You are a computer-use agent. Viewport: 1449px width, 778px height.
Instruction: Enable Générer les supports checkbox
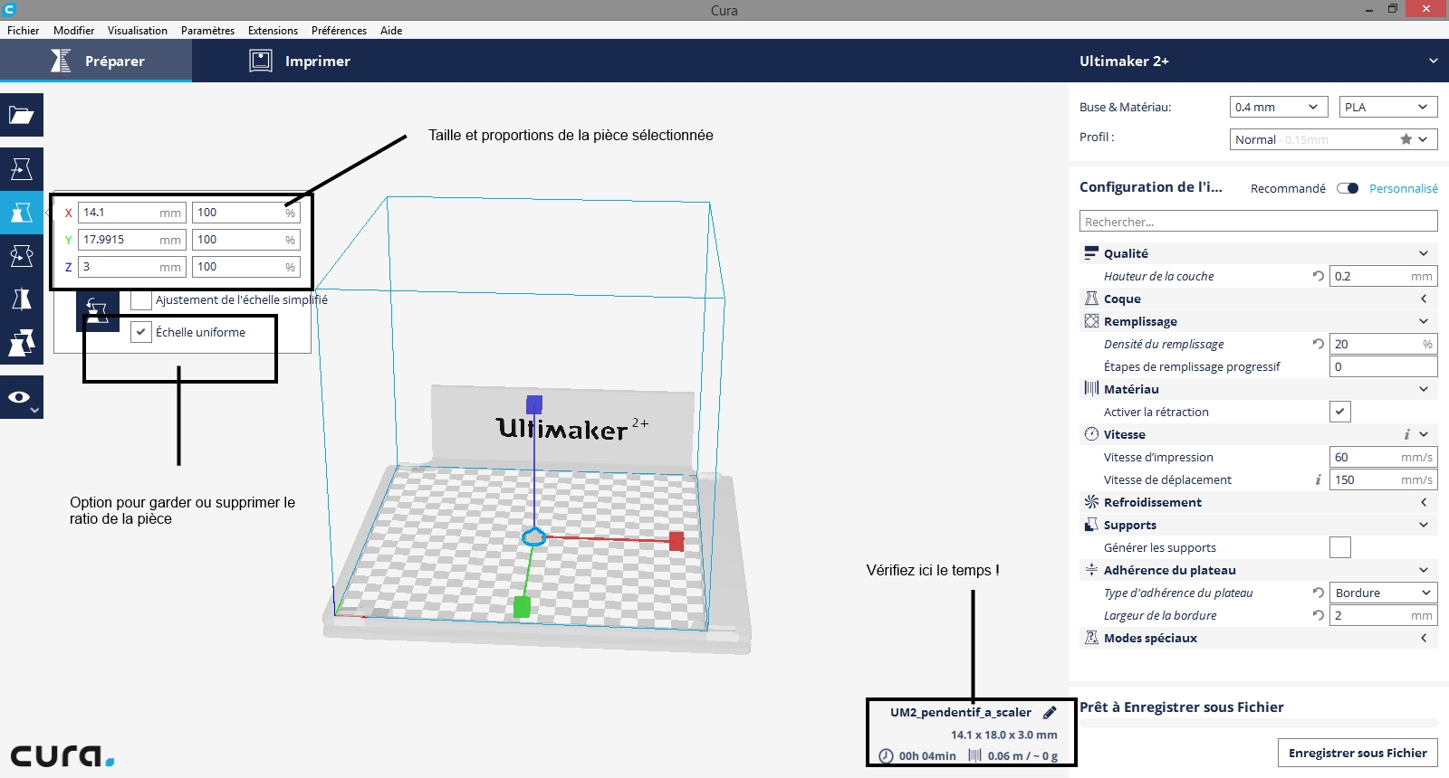coord(1340,547)
